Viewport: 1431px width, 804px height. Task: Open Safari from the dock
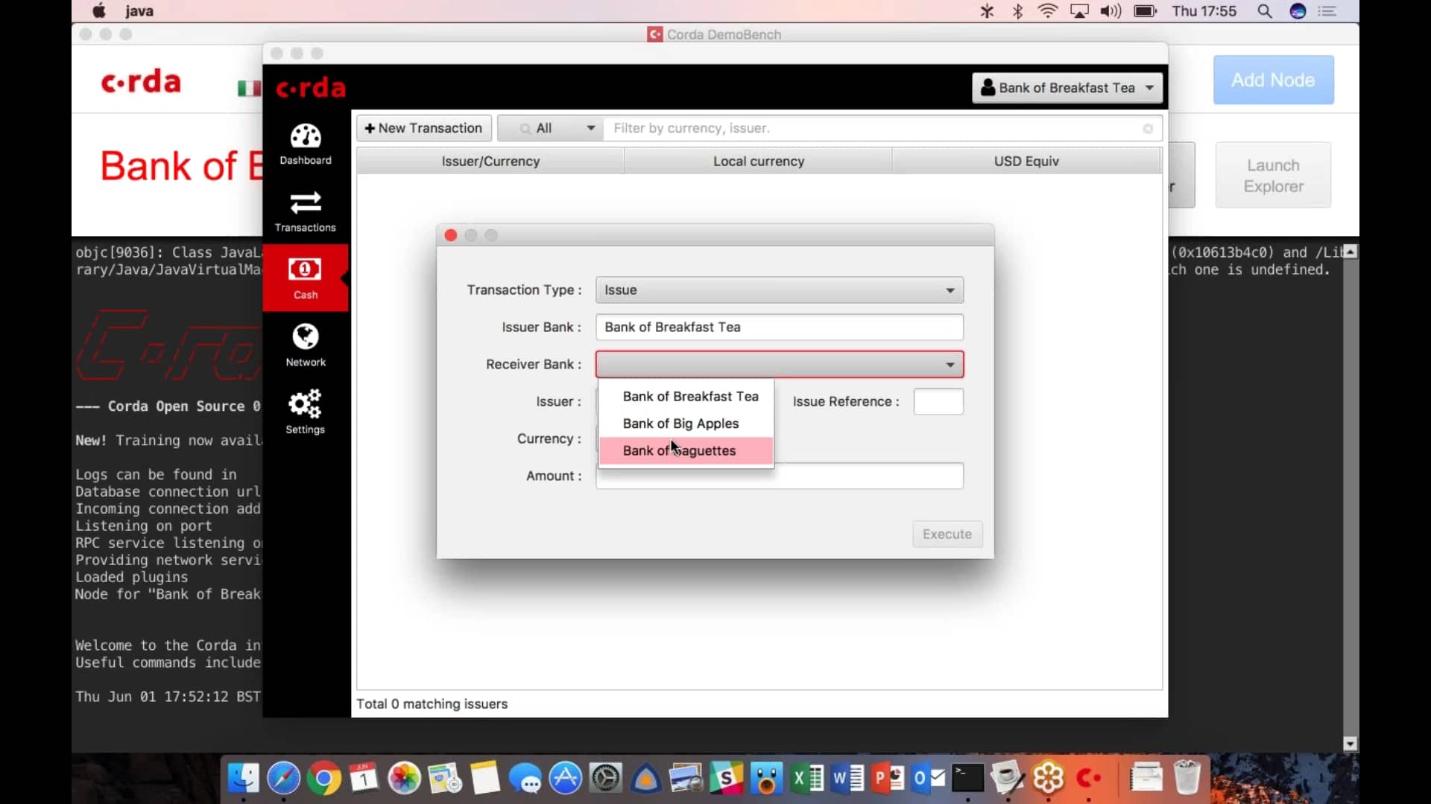(x=284, y=779)
